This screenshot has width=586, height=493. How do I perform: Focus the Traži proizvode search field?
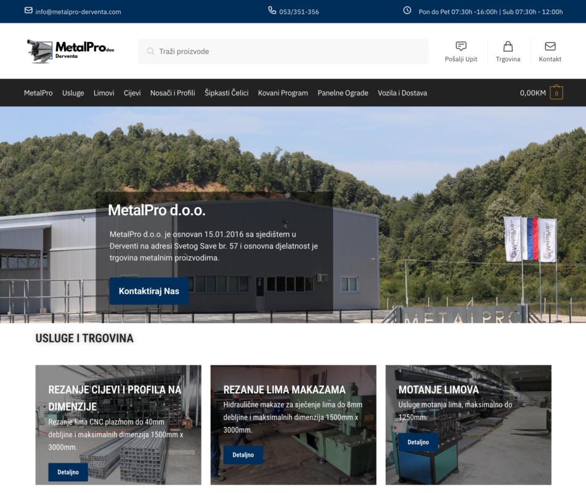[283, 51]
